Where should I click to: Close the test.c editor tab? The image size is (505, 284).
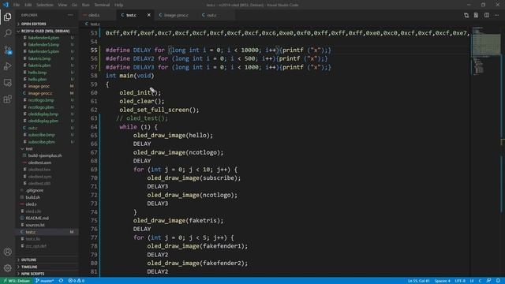149,15
